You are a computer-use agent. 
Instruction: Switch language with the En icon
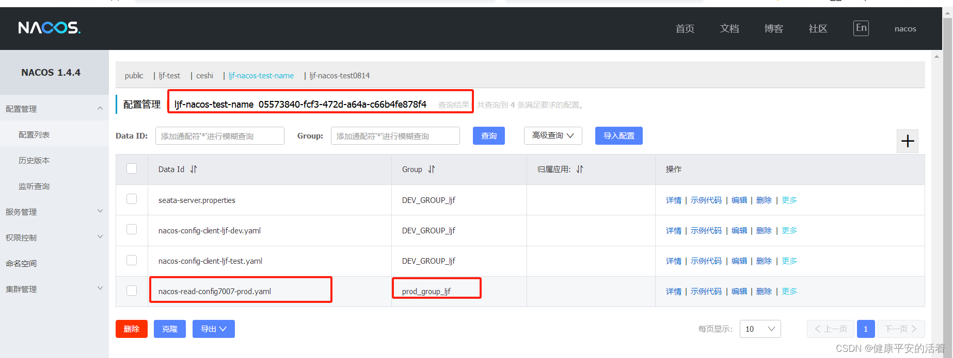[x=861, y=28]
